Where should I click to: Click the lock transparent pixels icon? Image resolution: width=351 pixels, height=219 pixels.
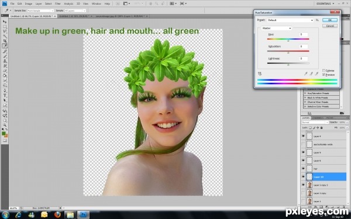310,127
